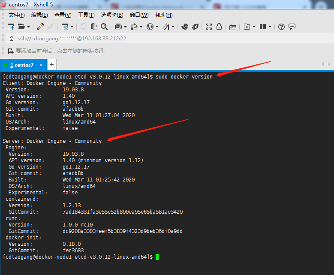Toggle full screen mode icon
This screenshot has height=275, width=334.
coord(209,27)
